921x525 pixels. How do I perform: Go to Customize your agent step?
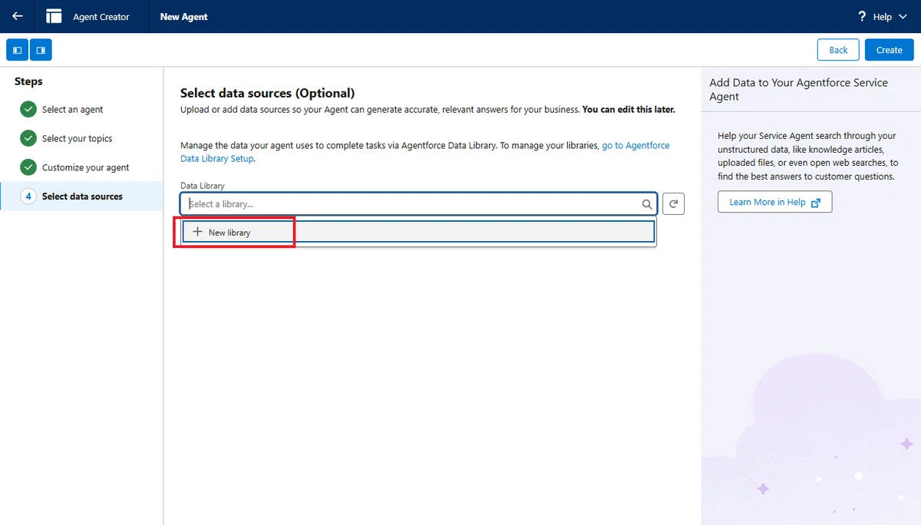85,167
